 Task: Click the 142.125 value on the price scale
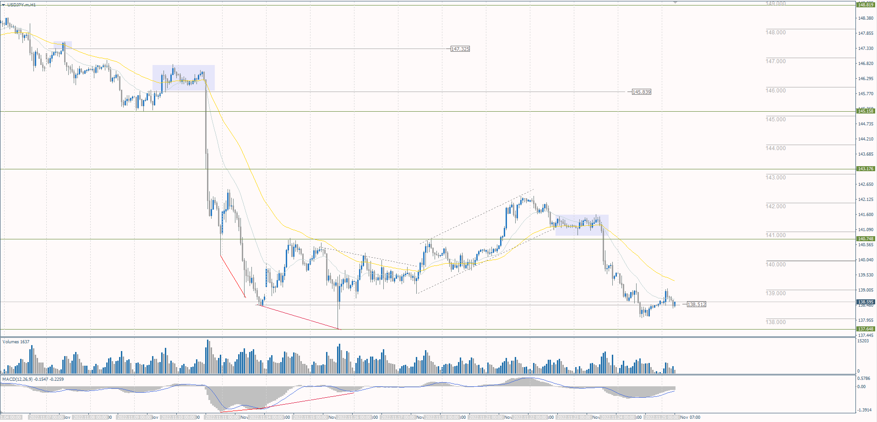[866, 200]
